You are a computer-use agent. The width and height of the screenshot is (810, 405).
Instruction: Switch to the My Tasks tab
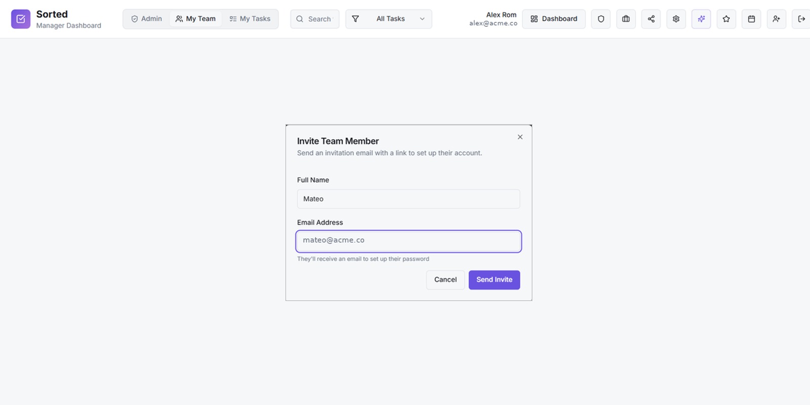pyautogui.click(x=250, y=19)
